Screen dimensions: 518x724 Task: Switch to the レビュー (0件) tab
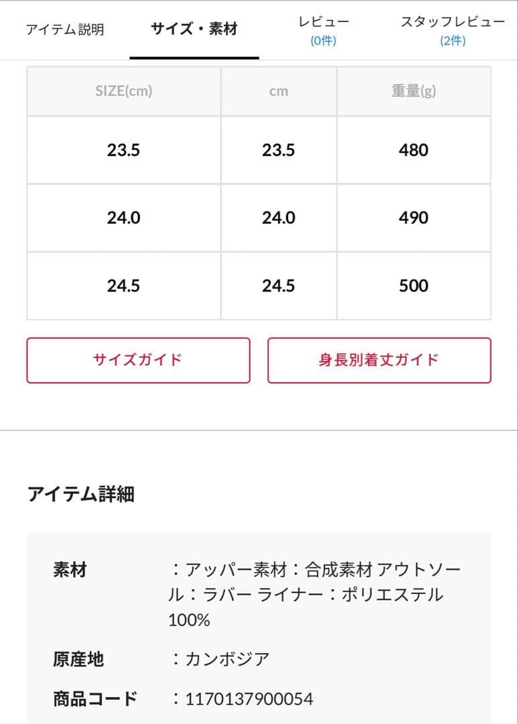324,30
